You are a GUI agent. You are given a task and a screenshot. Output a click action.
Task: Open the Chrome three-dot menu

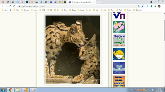163,6
